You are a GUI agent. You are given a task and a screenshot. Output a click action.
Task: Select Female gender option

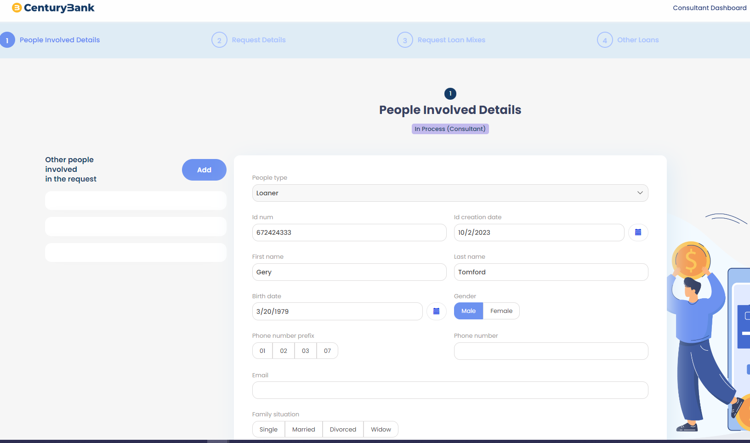[501, 311]
